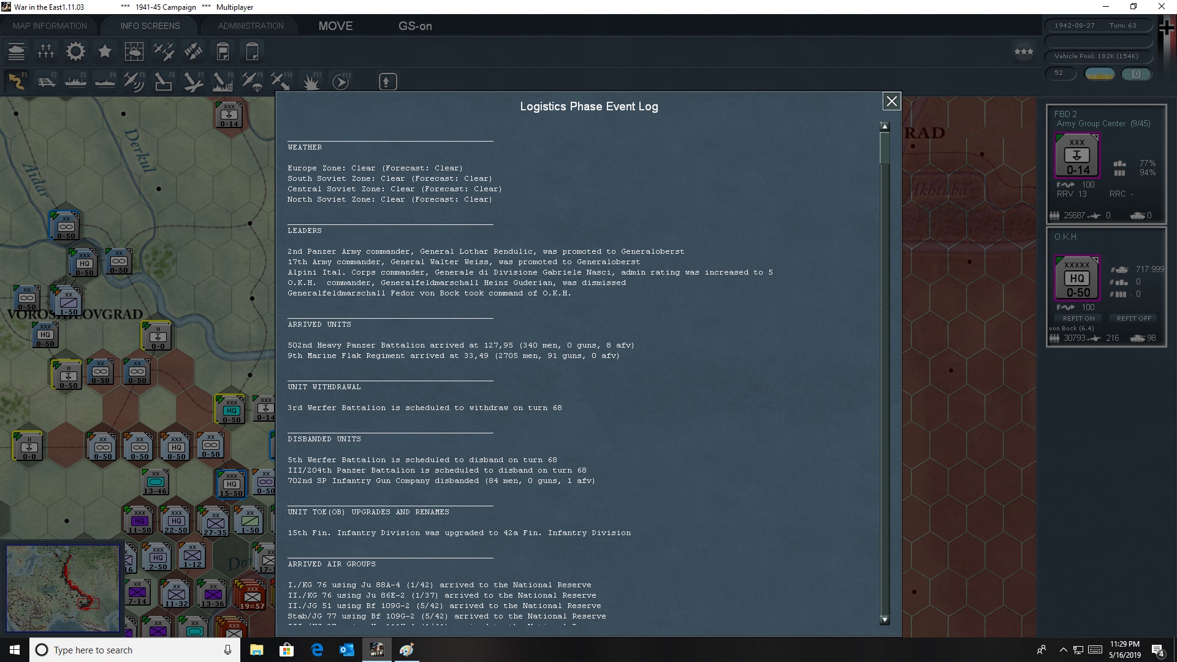Open the order of battle tank-list icon
Viewport: 1177px width, 662px height.
[x=17, y=51]
